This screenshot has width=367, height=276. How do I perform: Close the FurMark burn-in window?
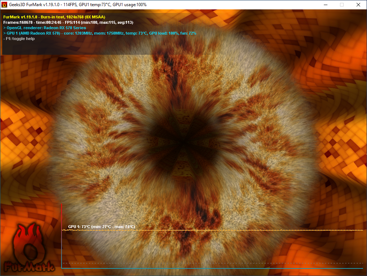358,5
